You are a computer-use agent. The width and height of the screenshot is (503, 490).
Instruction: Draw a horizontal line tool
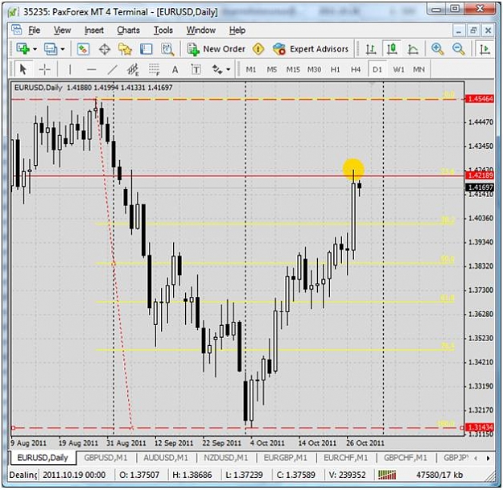(x=92, y=69)
